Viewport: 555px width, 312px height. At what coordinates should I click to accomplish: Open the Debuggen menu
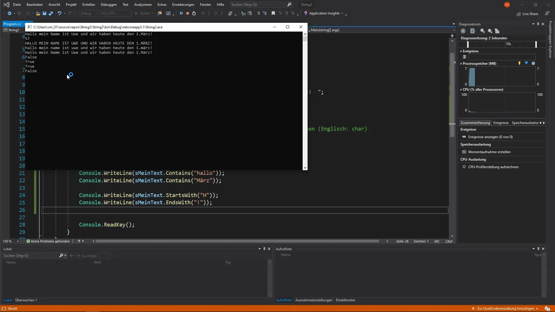point(109,5)
